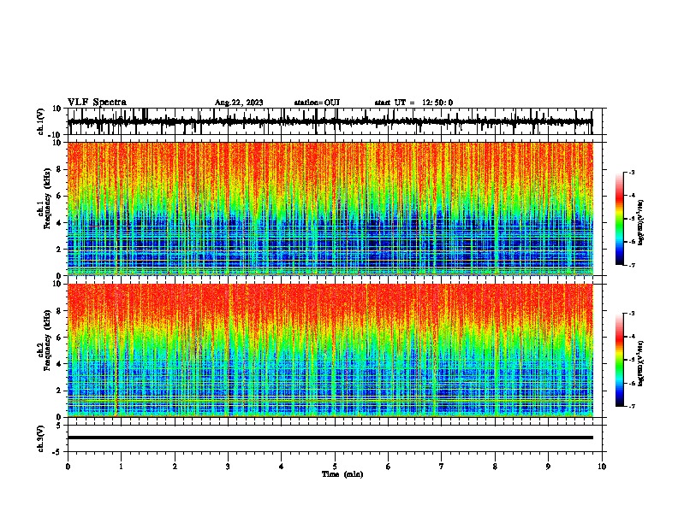Click the time axis tick label 1
The height and width of the screenshot is (523, 678).
coord(121,467)
